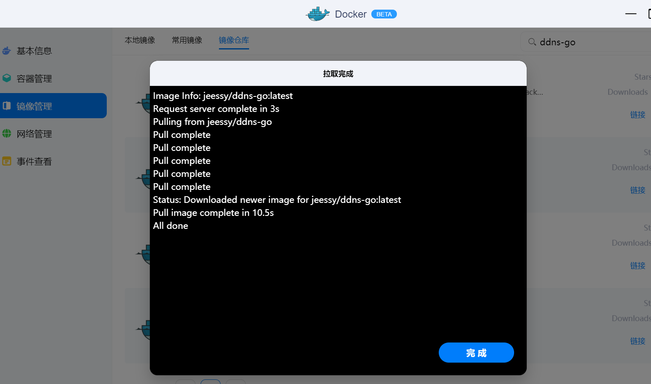
Task: Click the 网络管理 globe icon
Action: click(x=7, y=134)
